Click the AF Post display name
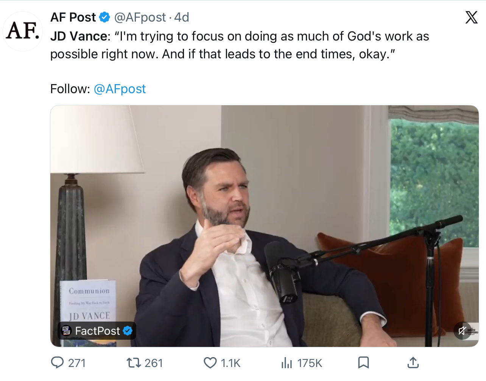Viewport: 486px width, 381px height. click(73, 17)
